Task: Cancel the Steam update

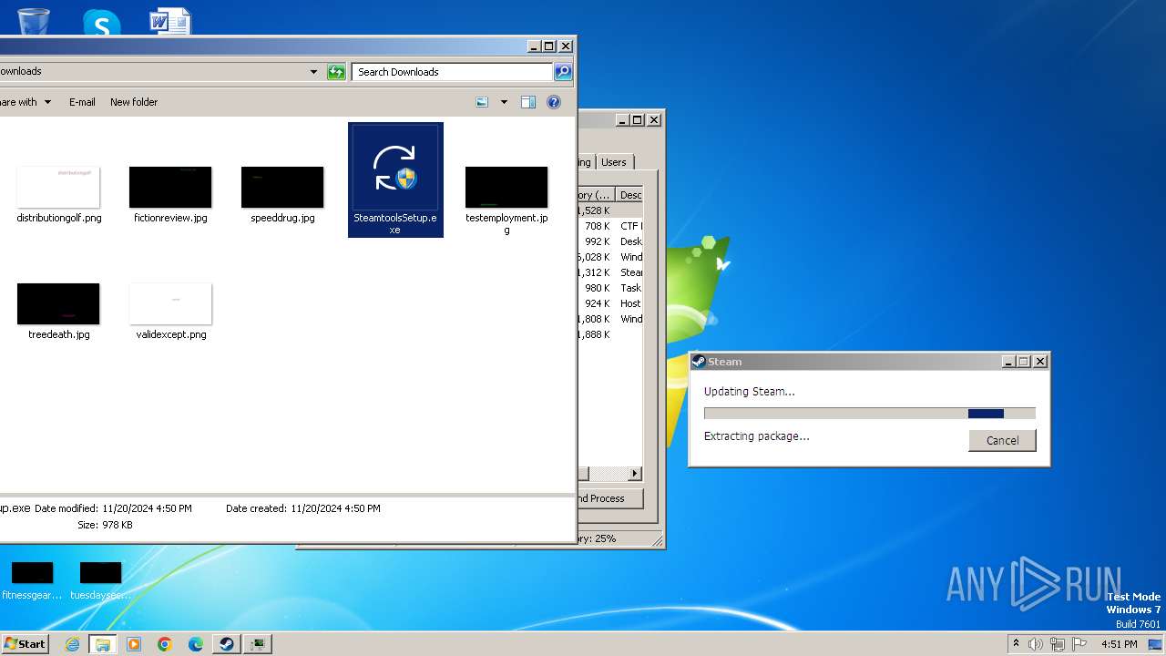Action: [x=1002, y=440]
